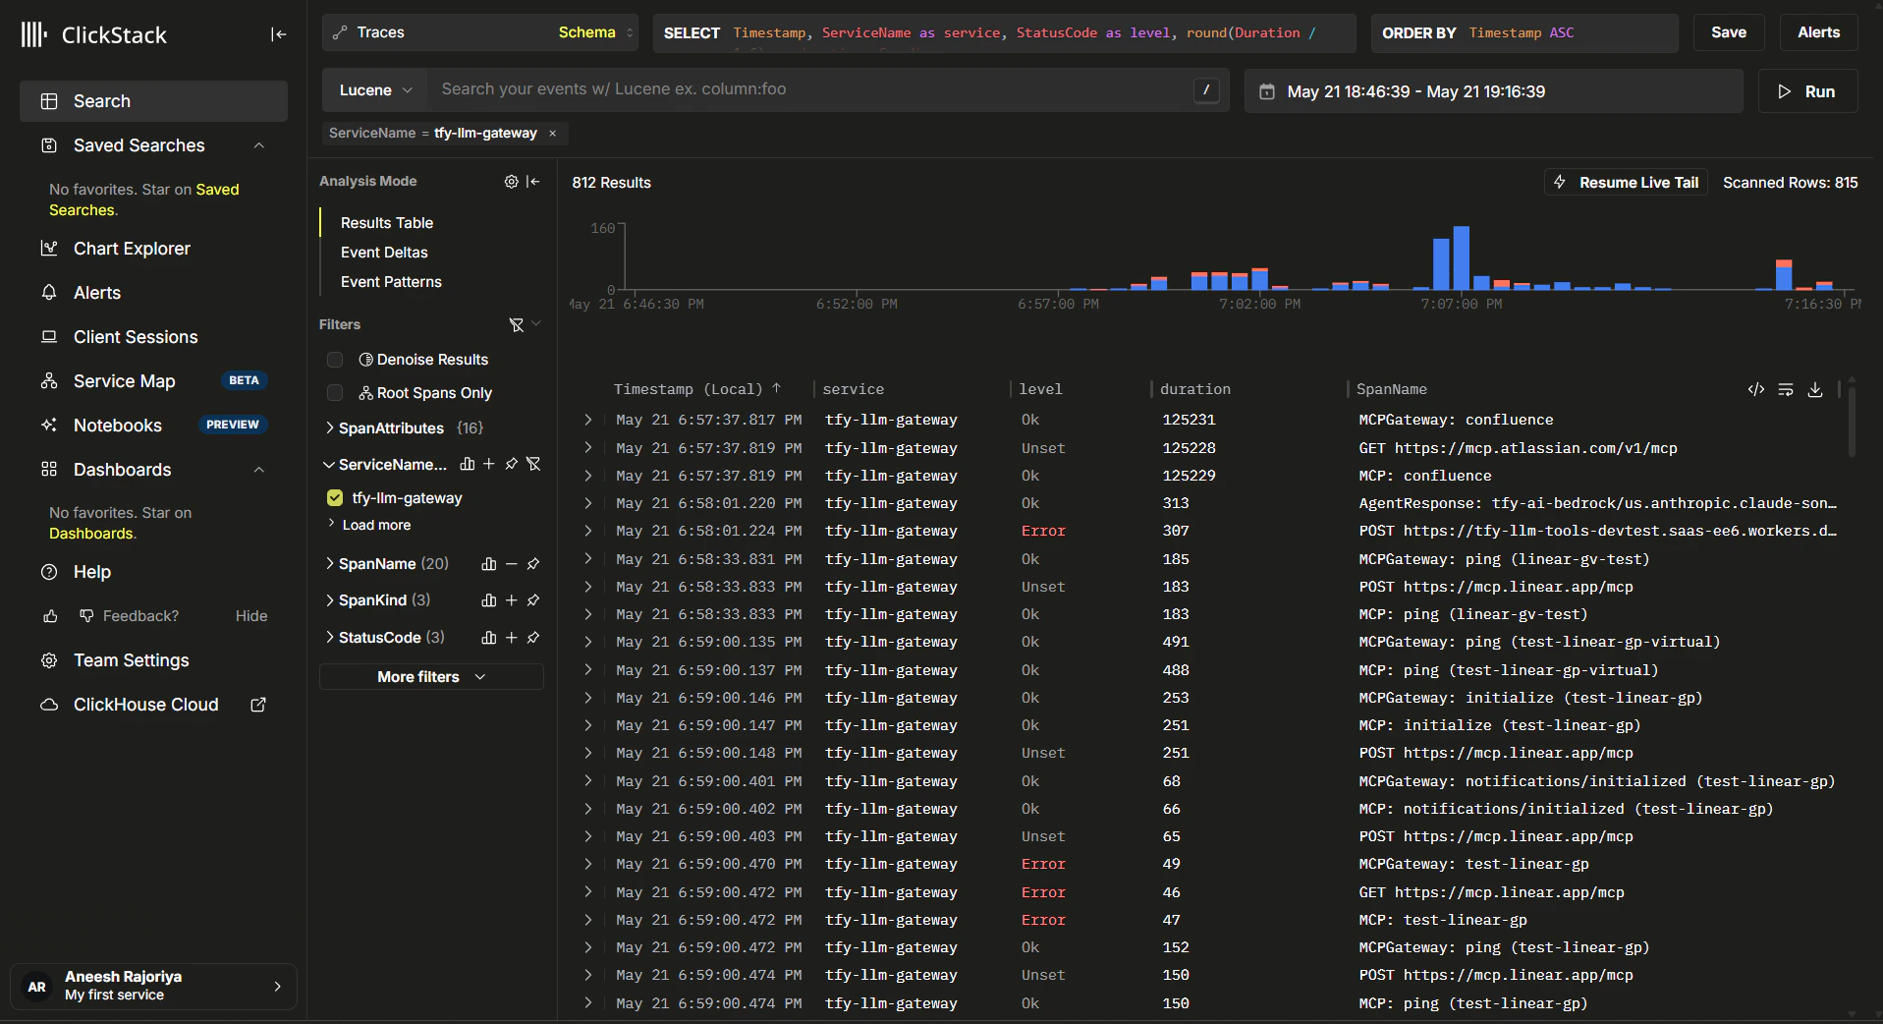The image size is (1883, 1024).
Task: Open More filters dropdown
Action: (431, 677)
